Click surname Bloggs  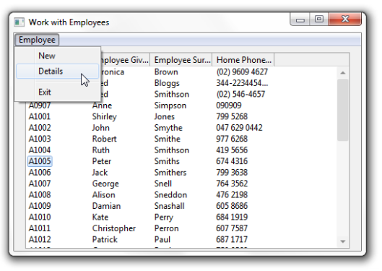point(167,83)
